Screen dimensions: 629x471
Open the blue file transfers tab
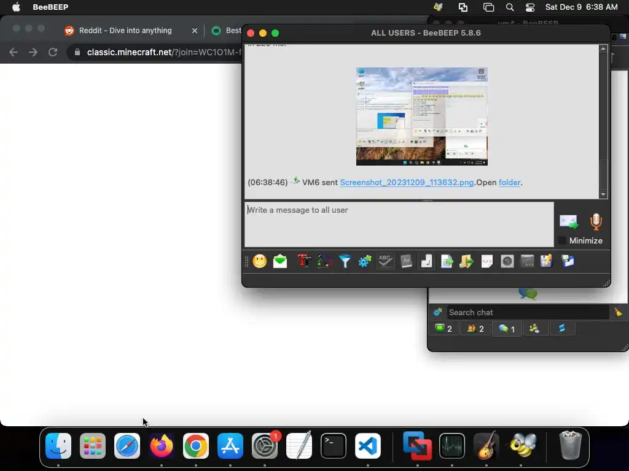[x=561, y=329]
